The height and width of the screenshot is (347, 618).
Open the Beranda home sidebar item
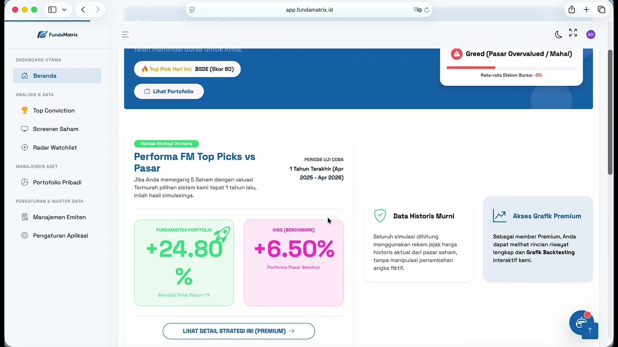pyautogui.click(x=57, y=76)
